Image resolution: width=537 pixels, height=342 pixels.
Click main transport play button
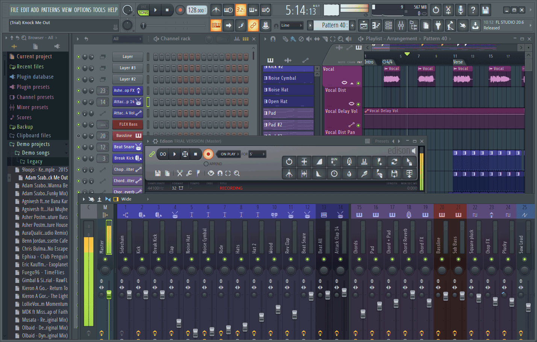(x=155, y=10)
